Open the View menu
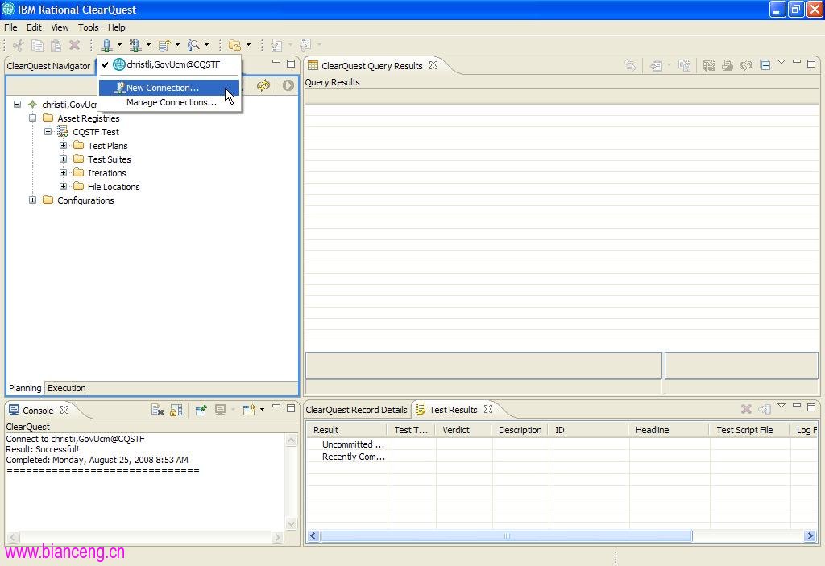Viewport: 825px width, 566px height. point(60,27)
